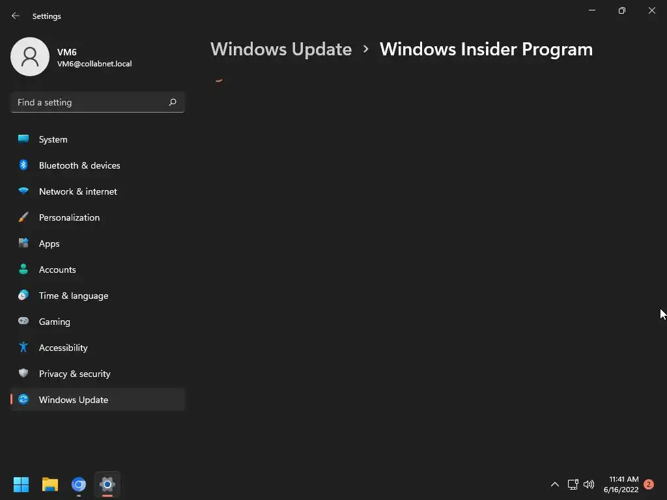667x500 pixels.
Task: Open Network & internet settings
Action: click(x=98, y=191)
